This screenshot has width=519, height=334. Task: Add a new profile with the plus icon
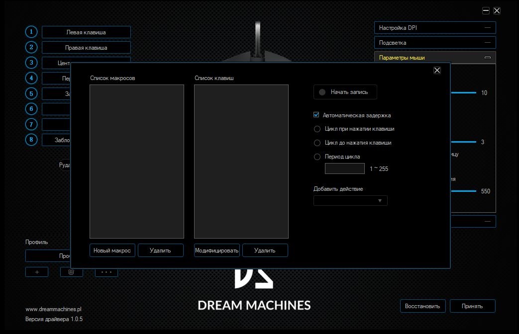point(36,272)
